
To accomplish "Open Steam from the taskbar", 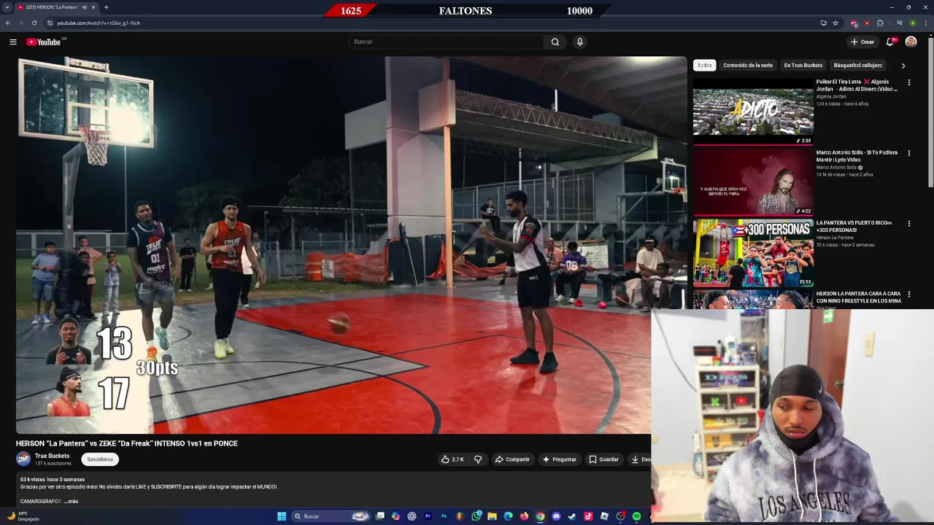I will 572,516.
